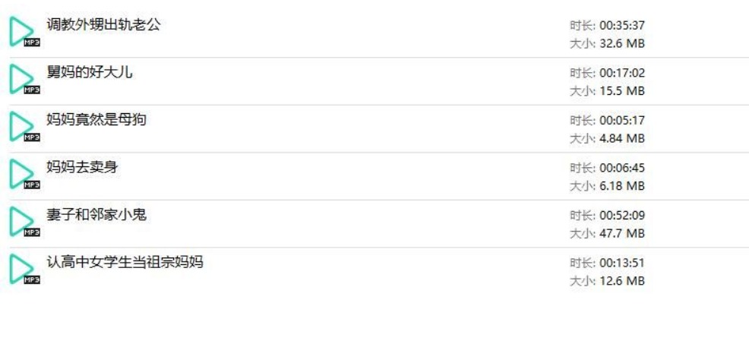Click the 时长: 00:13:51 duration label
This screenshot has height=347, width=749.
coord(607,263)
